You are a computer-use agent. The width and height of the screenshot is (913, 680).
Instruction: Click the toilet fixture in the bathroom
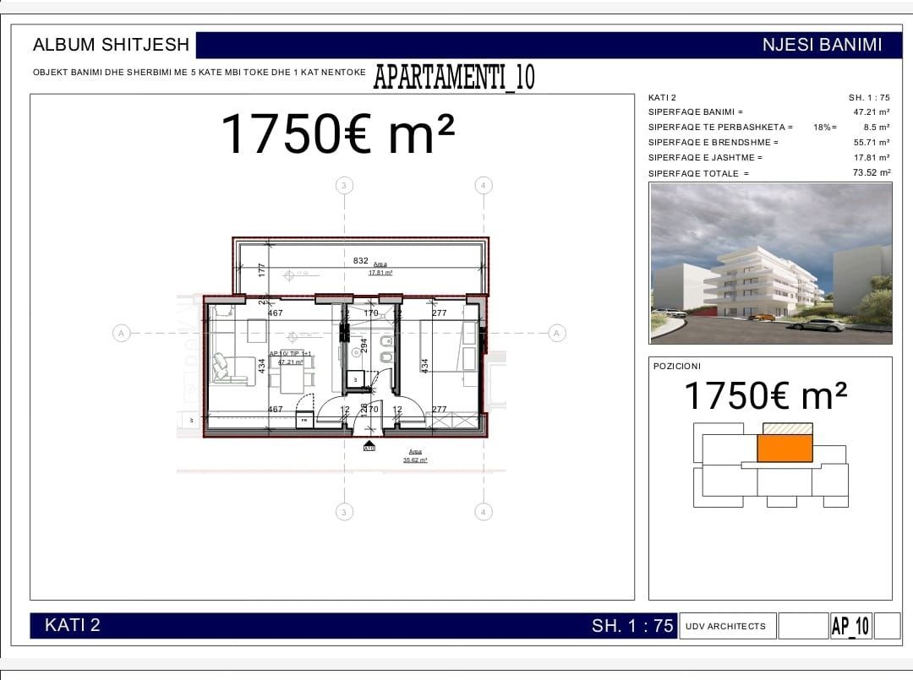(x=388, y=356)
